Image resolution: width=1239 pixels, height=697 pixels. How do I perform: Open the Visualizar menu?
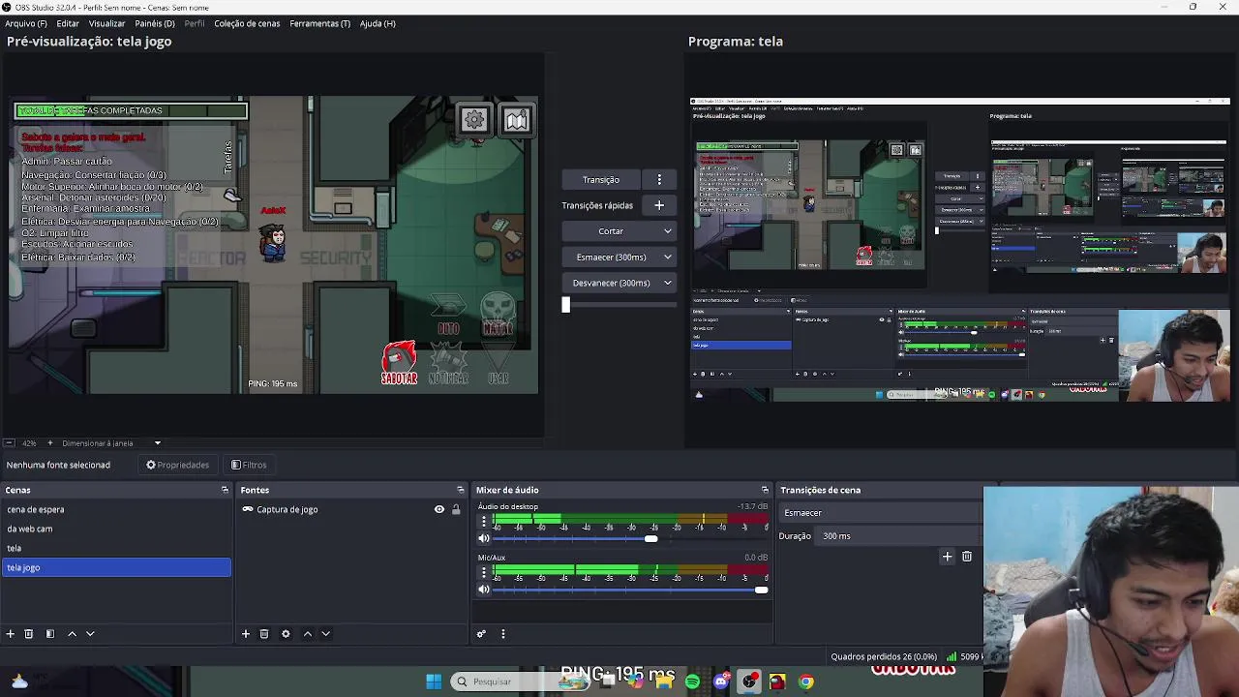click(x=106, y=23)
